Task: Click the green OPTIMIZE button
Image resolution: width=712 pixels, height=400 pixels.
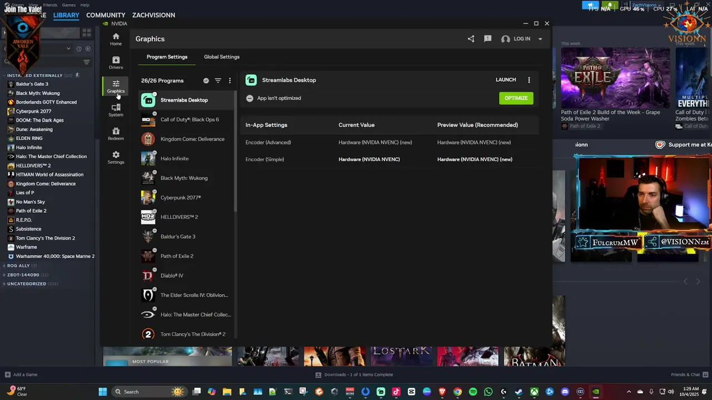Action: (516, 98)
